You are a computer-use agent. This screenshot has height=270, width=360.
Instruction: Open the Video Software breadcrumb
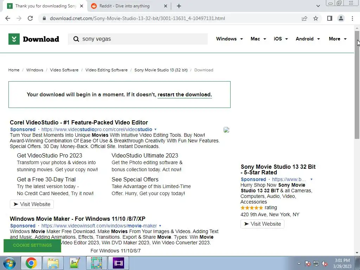tap(64, 70)
